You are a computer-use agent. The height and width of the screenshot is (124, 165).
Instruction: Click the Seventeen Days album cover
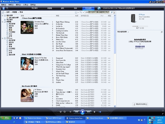(27, 27)
